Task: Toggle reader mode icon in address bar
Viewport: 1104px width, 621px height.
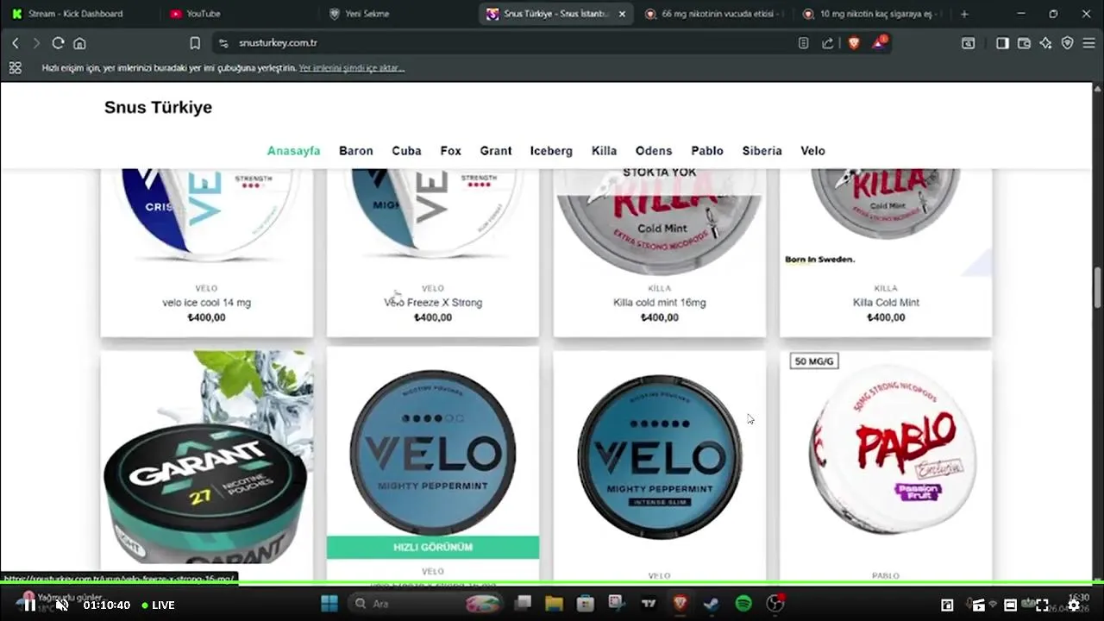Action: (803, 43)
